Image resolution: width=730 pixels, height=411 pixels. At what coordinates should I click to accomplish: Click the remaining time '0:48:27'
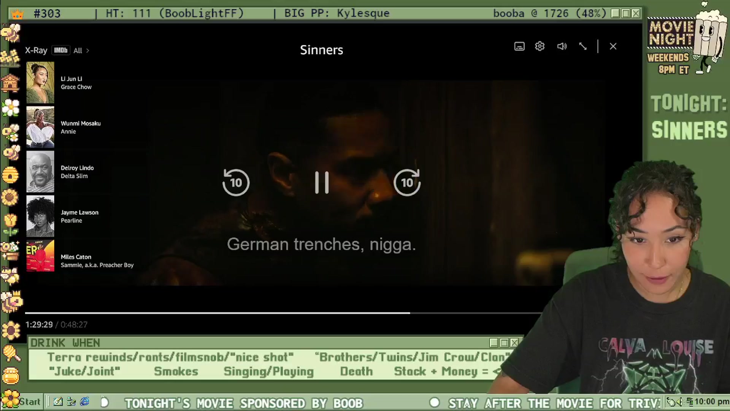[x=74, y=325]
